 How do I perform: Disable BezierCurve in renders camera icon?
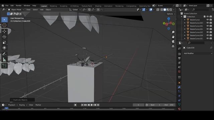pos(211,20)
